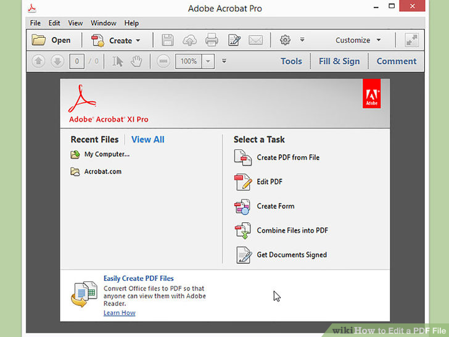Screen dimensions: 449x337
Task: Open the Window menu
Action: coord(104,23)
